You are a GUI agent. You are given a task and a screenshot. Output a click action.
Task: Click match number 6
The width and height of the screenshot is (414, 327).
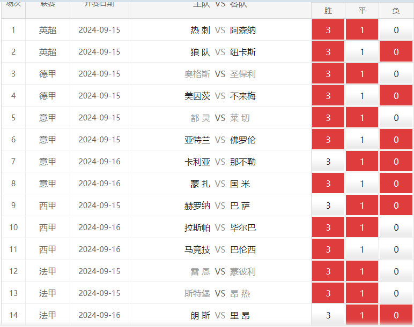[13, 139]
